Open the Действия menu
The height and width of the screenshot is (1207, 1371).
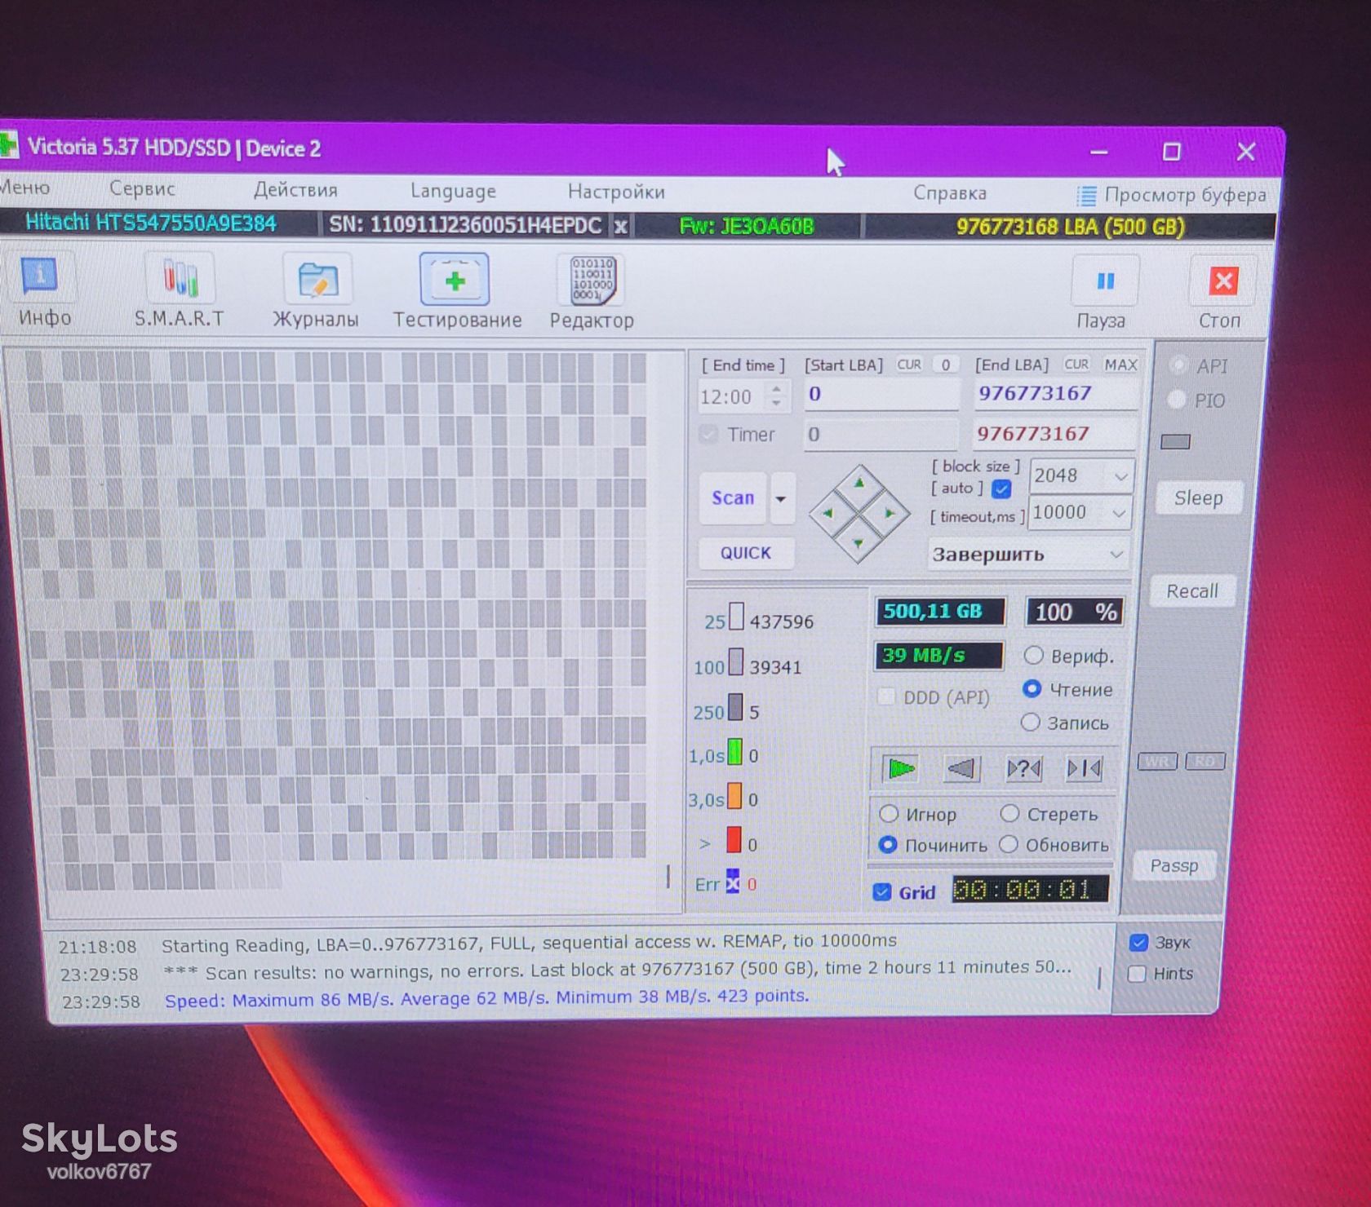coord(295,190)
